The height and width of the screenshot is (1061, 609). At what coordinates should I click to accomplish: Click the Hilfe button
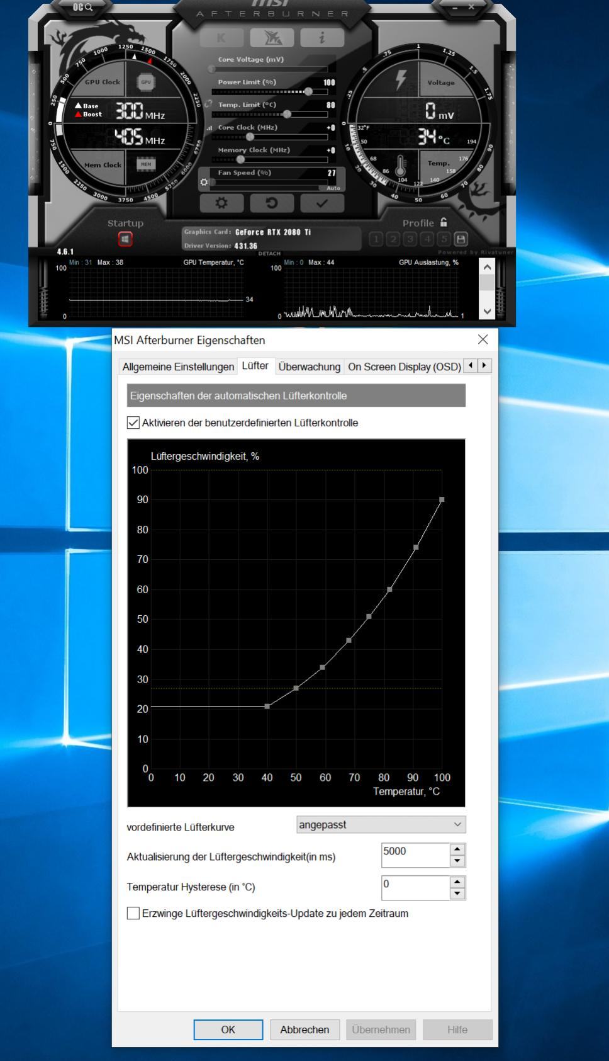tap(457, 1030)
